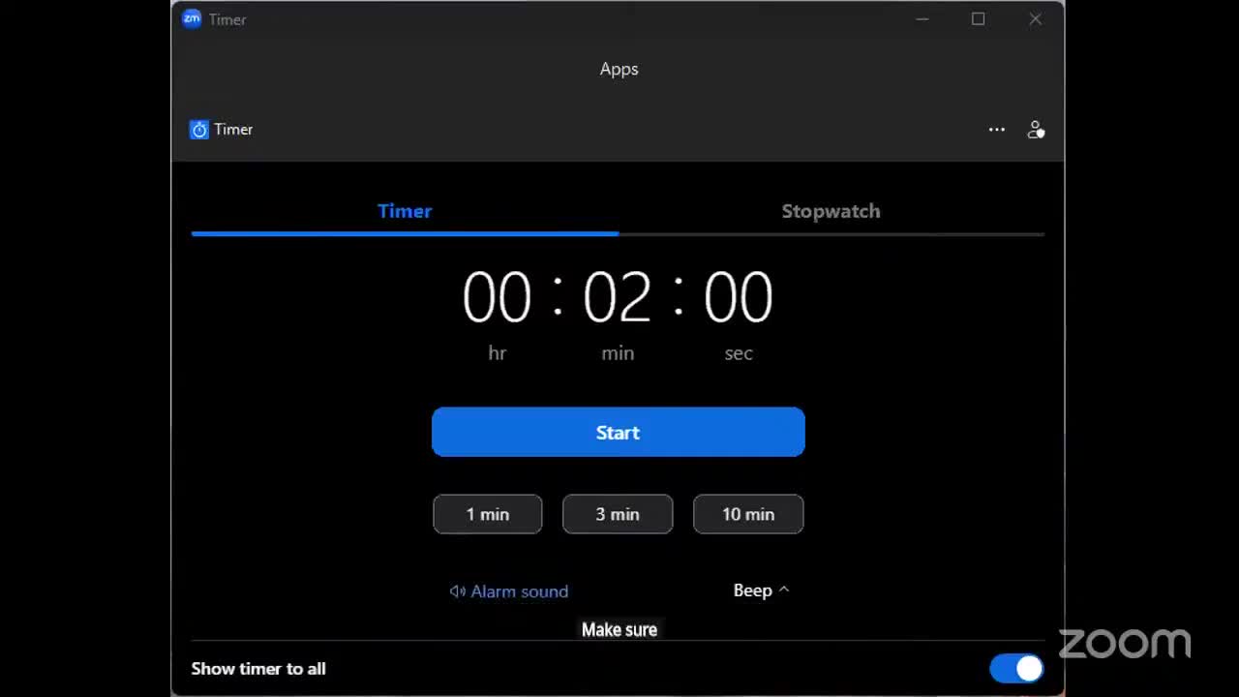This screenshot has height=697, width=1239.
Task: Click the seconds value 00
Action: (x=739, y=297)
